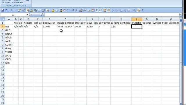
Task: Select column A header
Action: (x=9, y=19)
